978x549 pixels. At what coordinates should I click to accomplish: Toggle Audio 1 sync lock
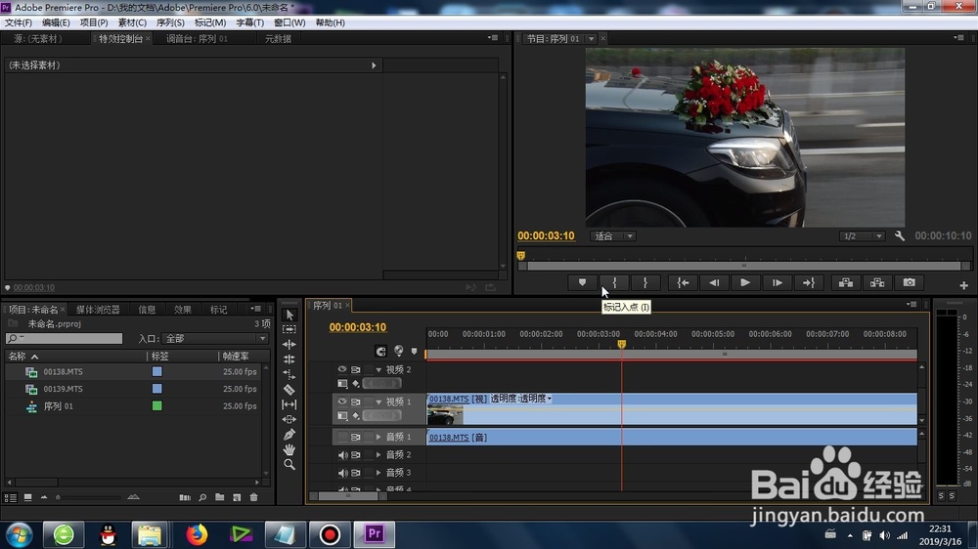[356, 437]
